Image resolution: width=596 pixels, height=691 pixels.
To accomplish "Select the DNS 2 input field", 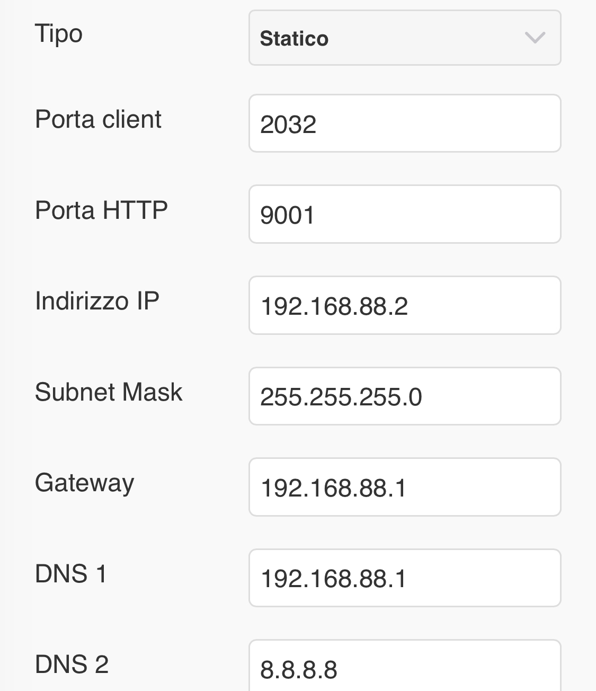I will click(404, 668).
